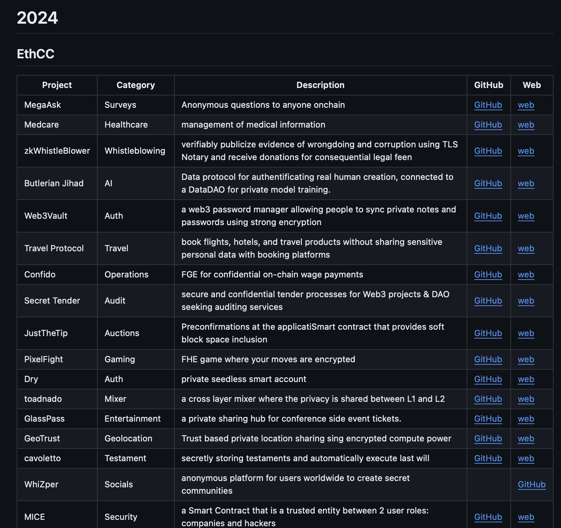Visit zkWhistleBlower's web link
The height and width of the screenshot is (528, 561).
pyautogui.click(x=526, y=151)
